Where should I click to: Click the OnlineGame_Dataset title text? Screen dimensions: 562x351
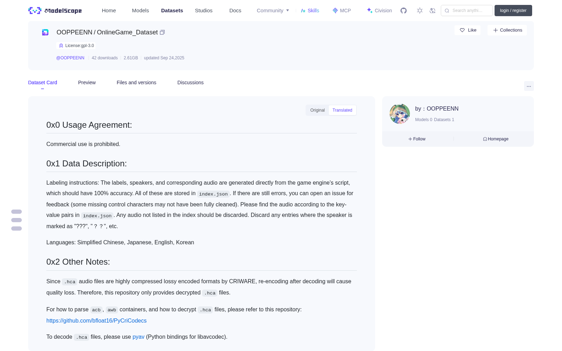127,32
